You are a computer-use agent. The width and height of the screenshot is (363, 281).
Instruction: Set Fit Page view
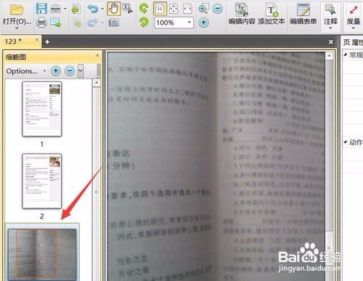coord(174,9)
